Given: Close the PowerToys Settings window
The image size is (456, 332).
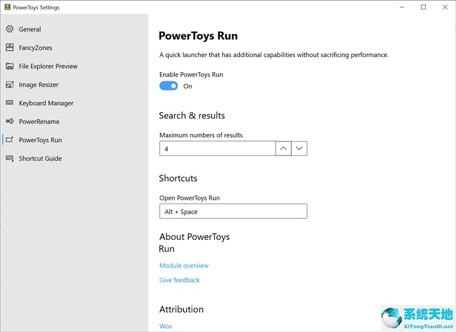Looking at the screenshot, I should (445, 7).
